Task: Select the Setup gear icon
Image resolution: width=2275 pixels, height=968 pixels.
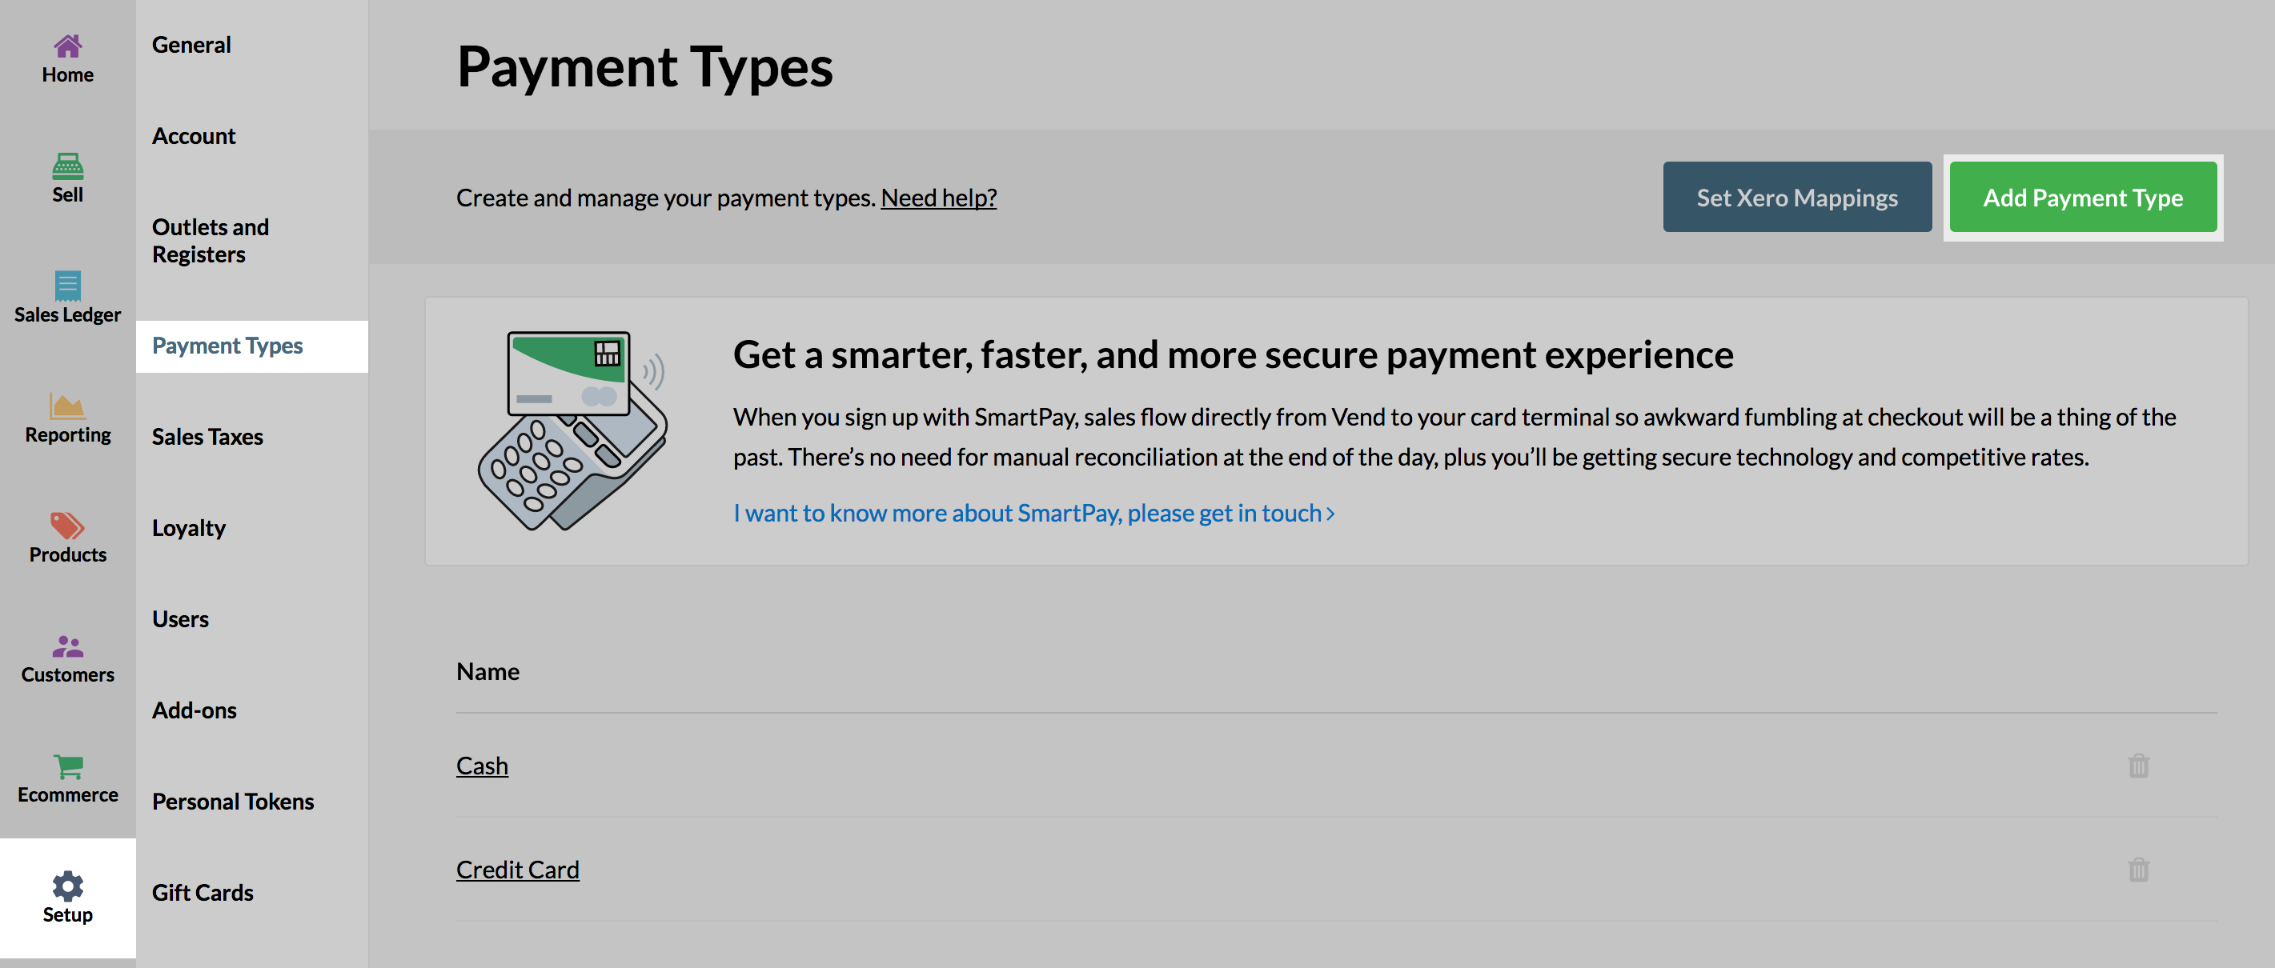Action: (x=67, y=885)
